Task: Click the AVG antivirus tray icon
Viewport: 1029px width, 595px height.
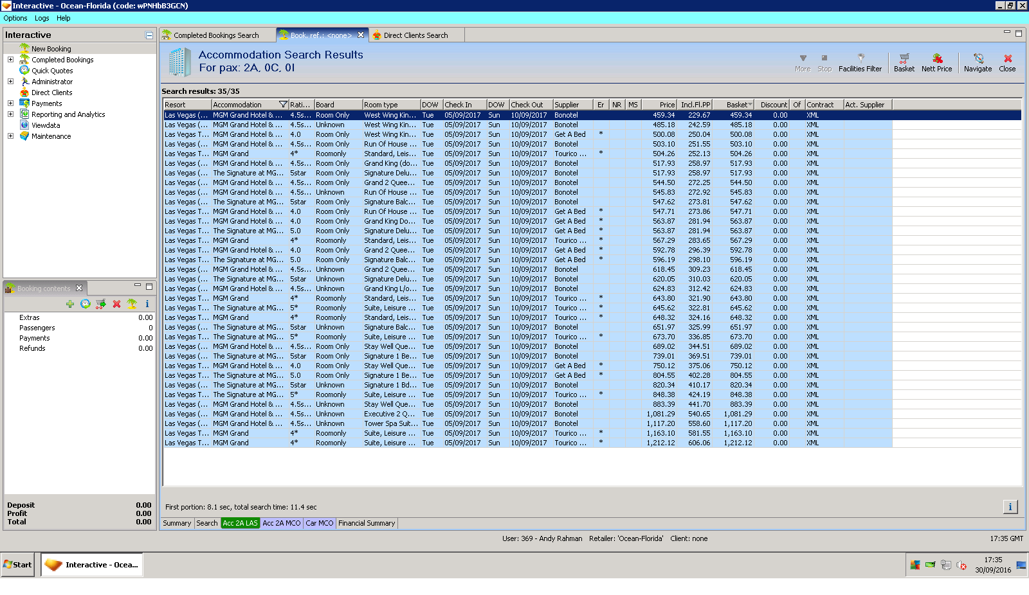Action: tap(915, 565)
